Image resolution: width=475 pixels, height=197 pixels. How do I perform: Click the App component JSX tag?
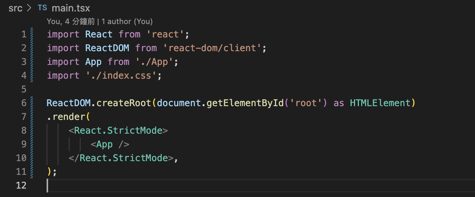click(x=105, y=144)
